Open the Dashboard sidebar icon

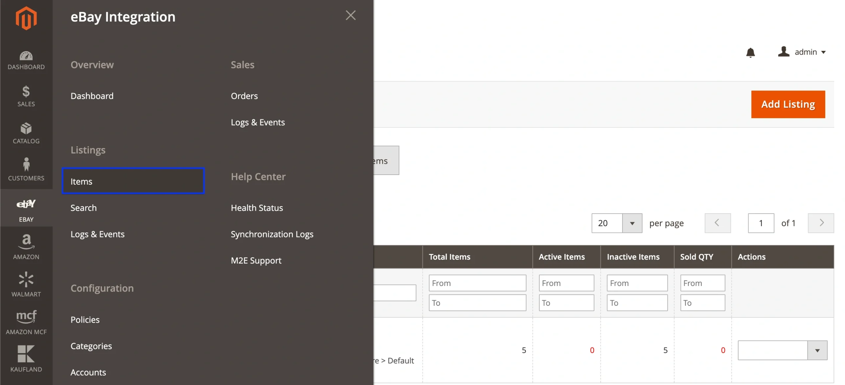click(26, 60)
